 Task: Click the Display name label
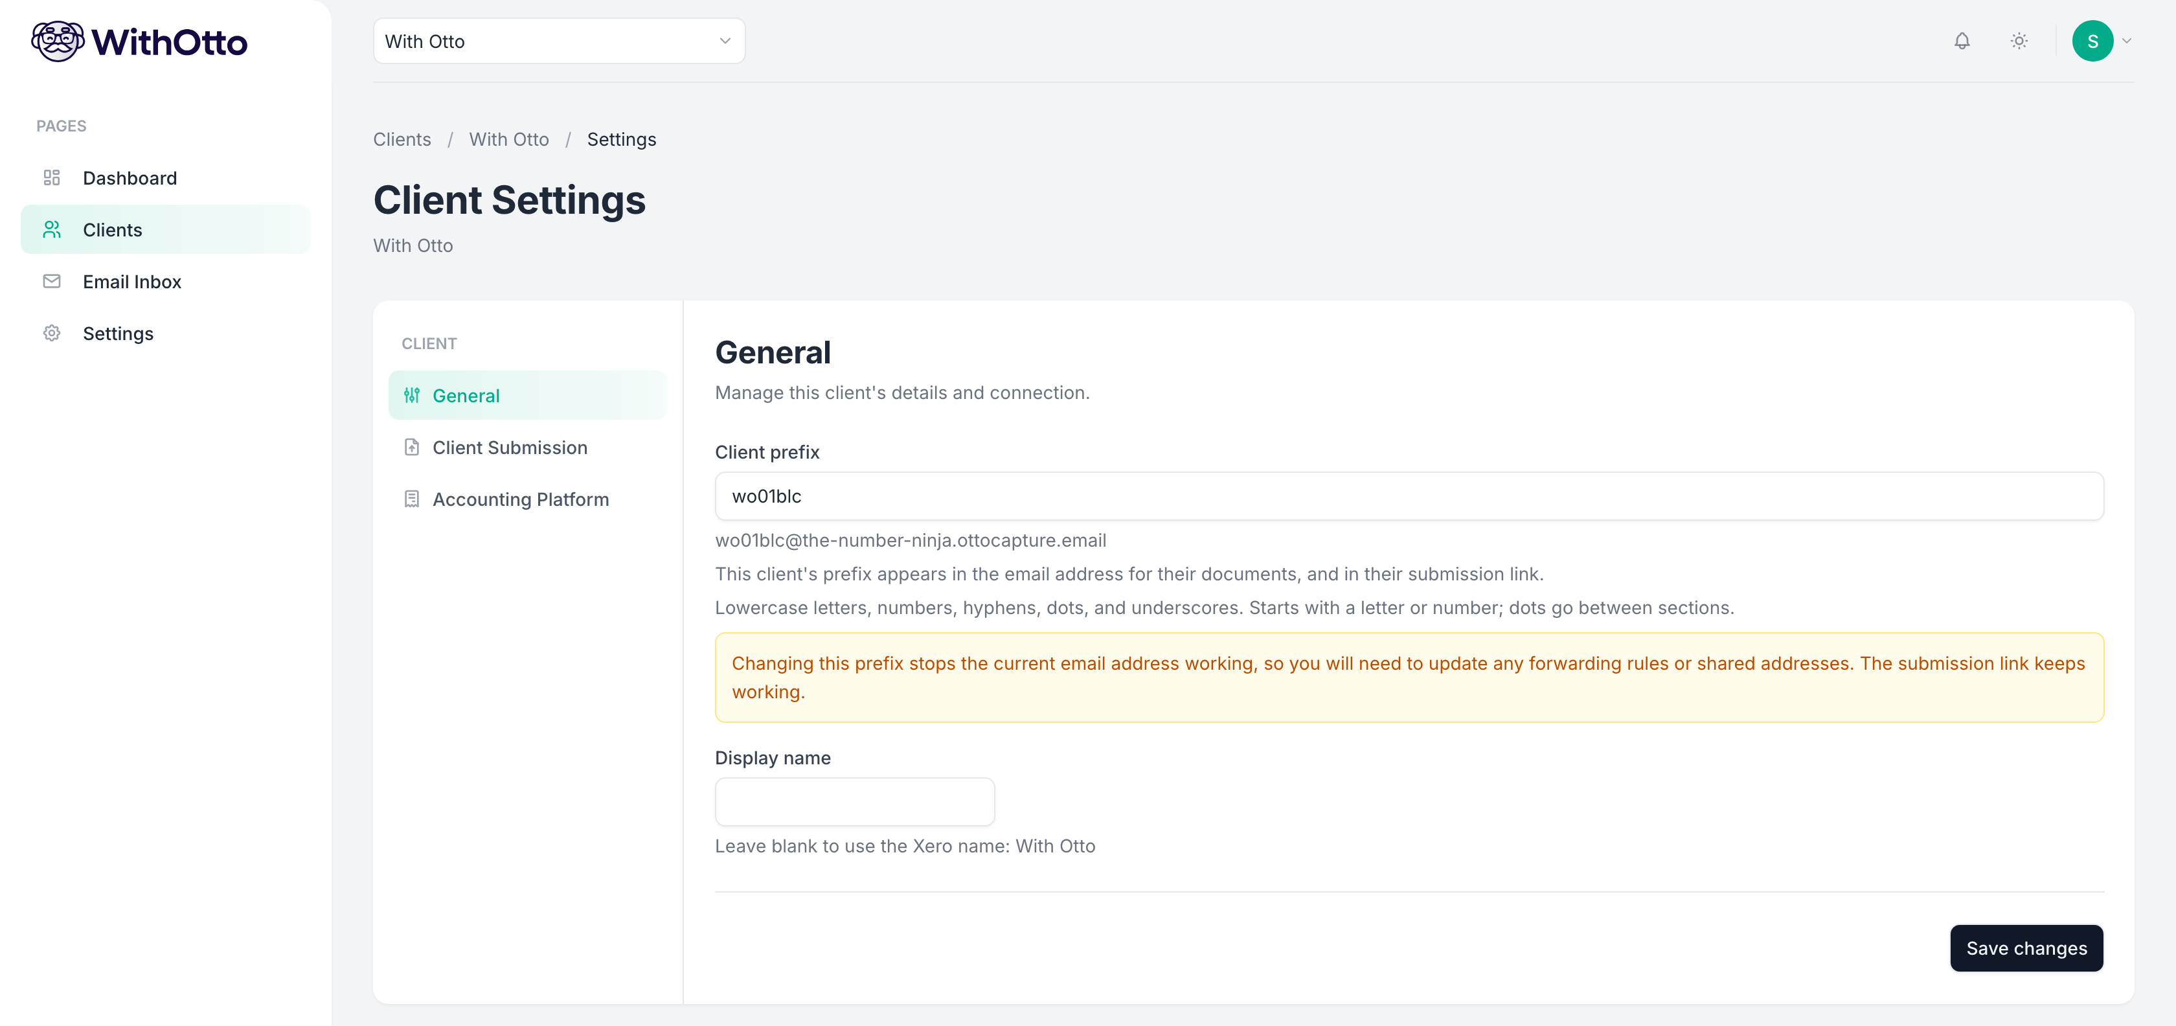coord(773,758)
